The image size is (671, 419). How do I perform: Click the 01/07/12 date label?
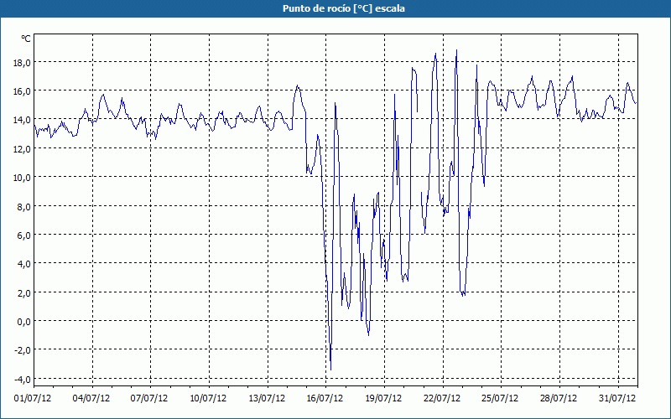(33, 398)
